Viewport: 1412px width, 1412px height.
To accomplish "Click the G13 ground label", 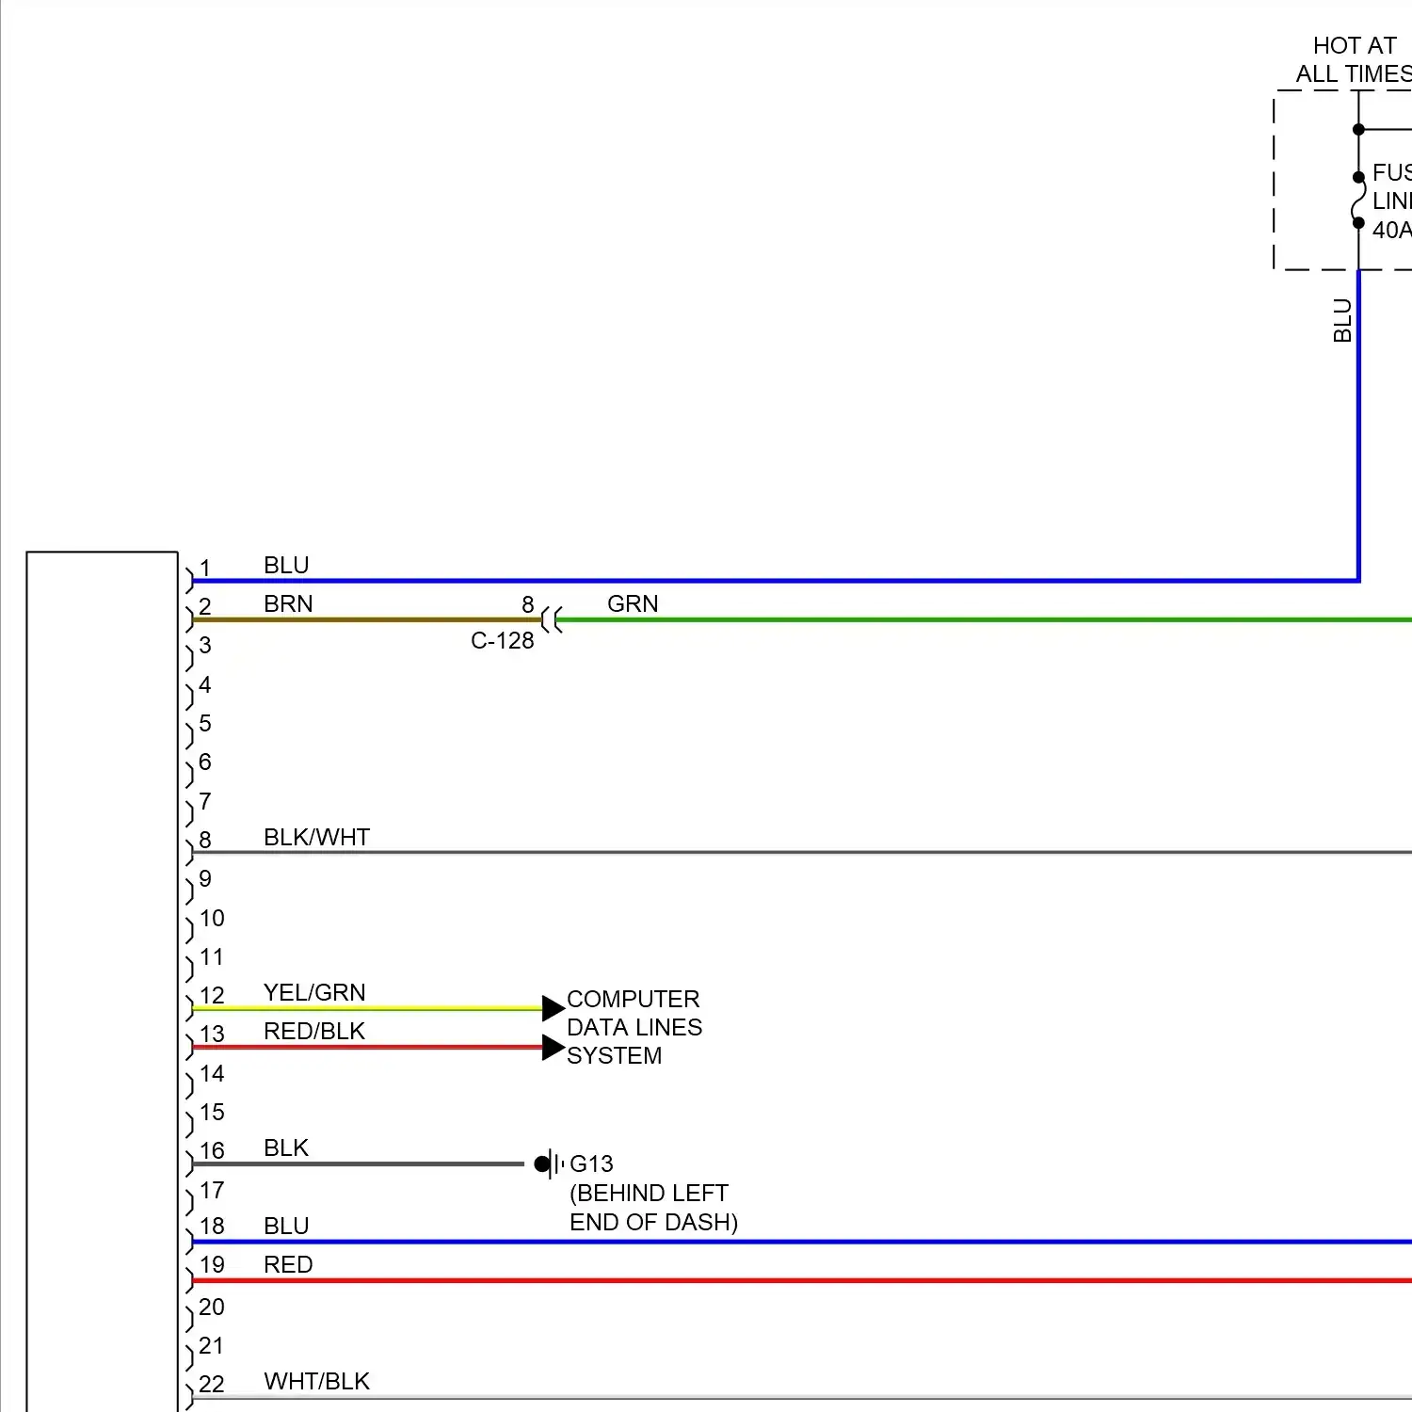I will coord(591,1163).
